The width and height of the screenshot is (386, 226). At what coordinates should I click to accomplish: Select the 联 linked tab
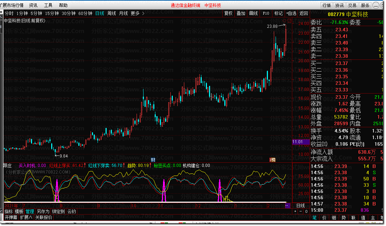tap(354, 218)
